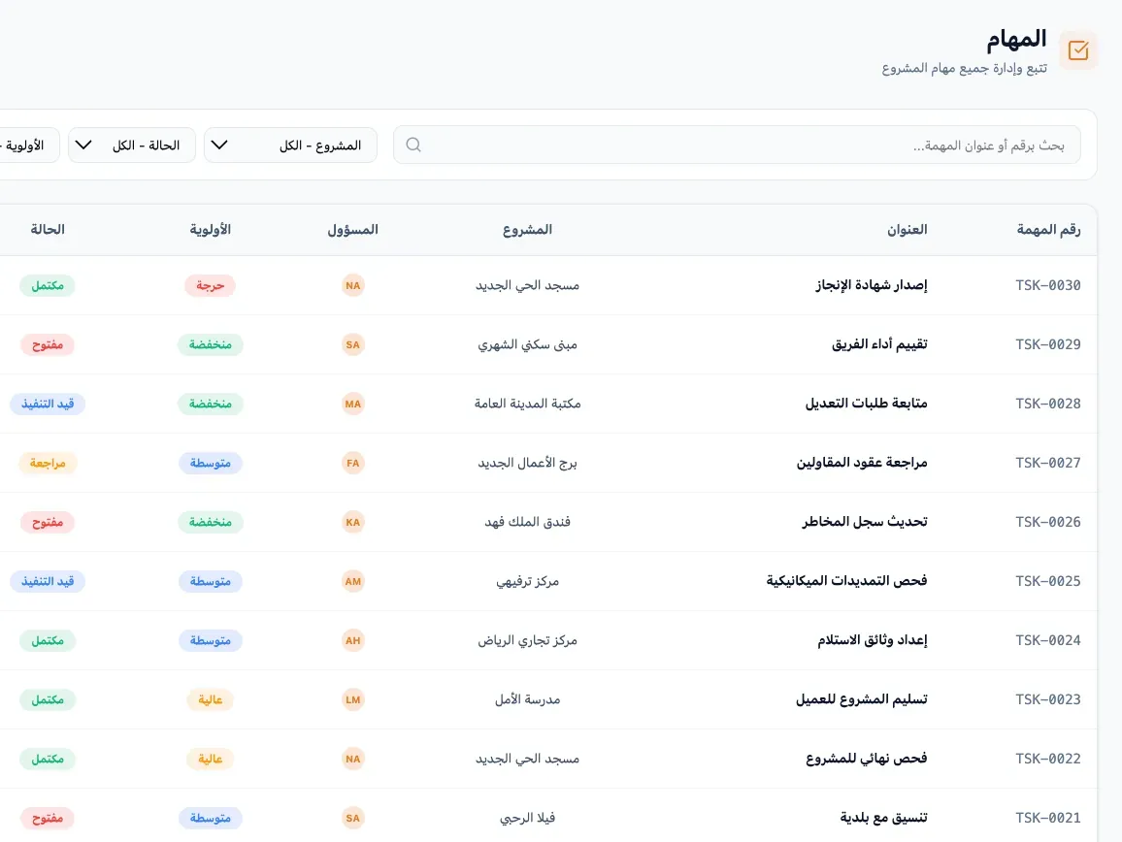Image resolution: width=1122 pixels, height=842 pixels.
Task: Click project مدرسة الأمل
Action: coord(527,699)
